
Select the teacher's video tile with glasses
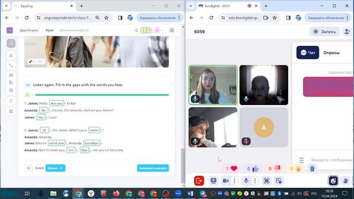coord(213,85)
